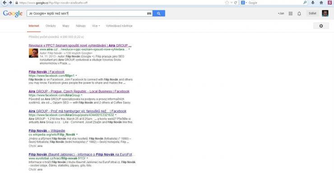Click the +Jan profile link
The height and width of the screenshot is (173, 334).
click(x=281, y=14)
